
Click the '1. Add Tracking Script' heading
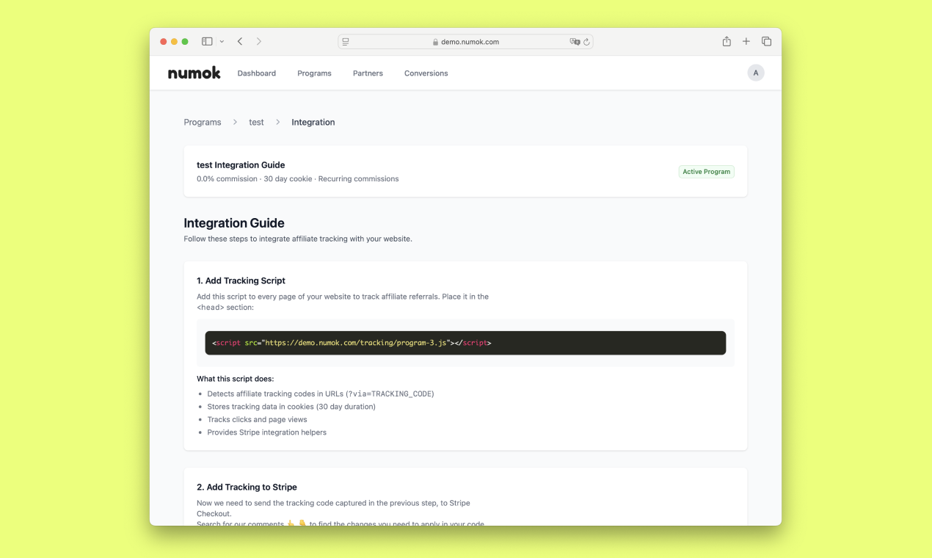tap(241, 280)
